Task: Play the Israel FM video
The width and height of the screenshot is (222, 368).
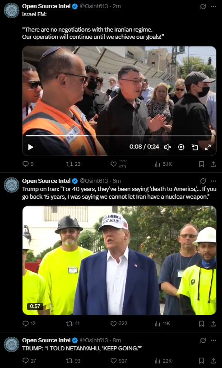Action: [31, 147]
